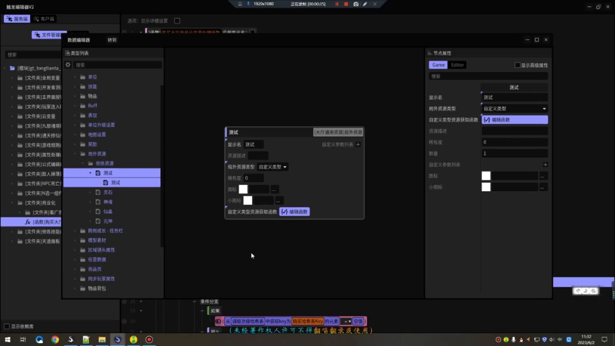Open 局外资源类型 dropdown in properties panel
615x346 pixels.
point(514,109)
